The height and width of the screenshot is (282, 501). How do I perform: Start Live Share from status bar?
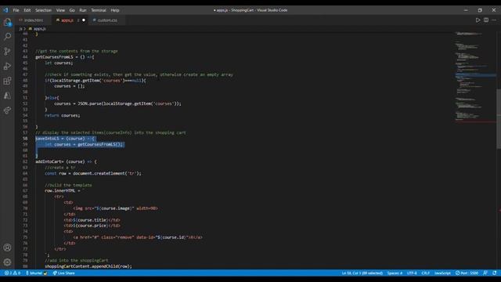coord(63,273)
